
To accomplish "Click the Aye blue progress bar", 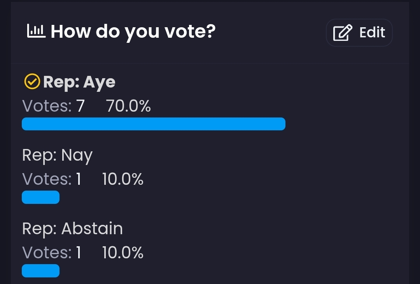I will 154,124.
